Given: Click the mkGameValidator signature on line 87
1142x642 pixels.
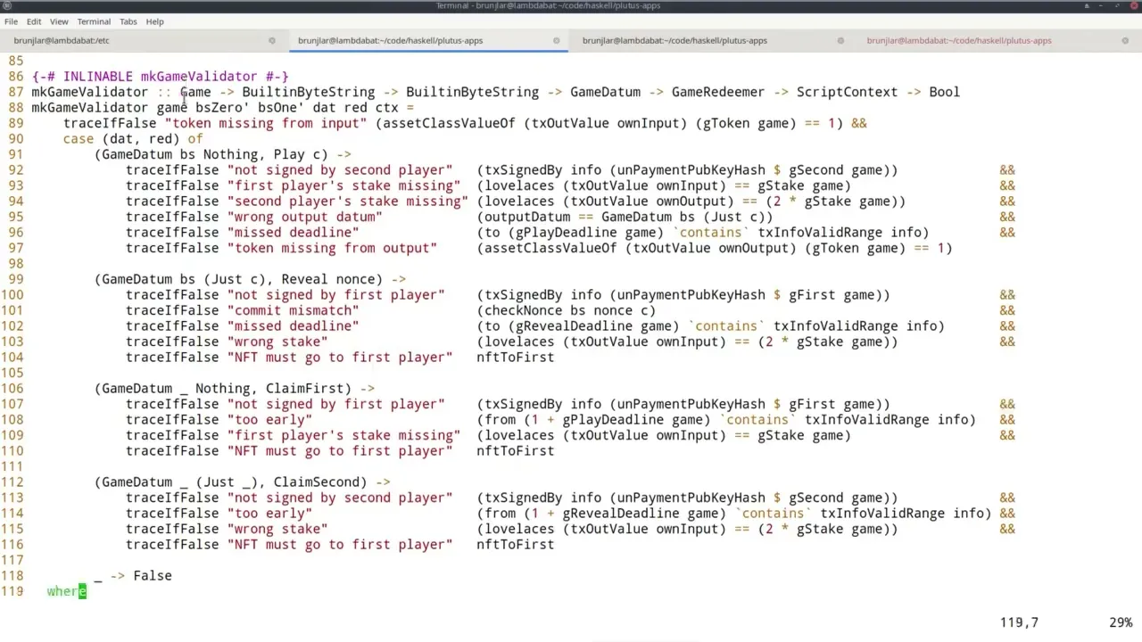Looking at the screenshot, I should [89, 91].
